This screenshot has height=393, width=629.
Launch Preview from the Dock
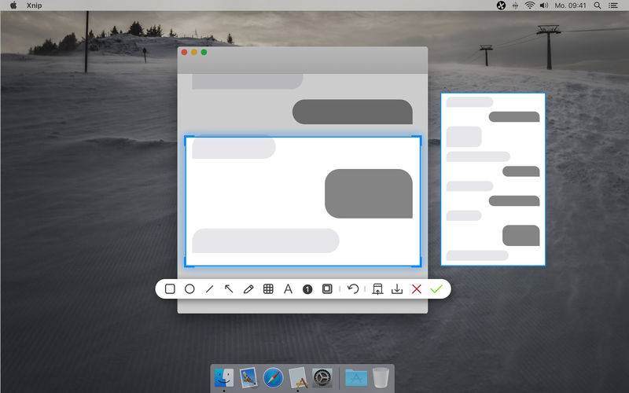248,377
